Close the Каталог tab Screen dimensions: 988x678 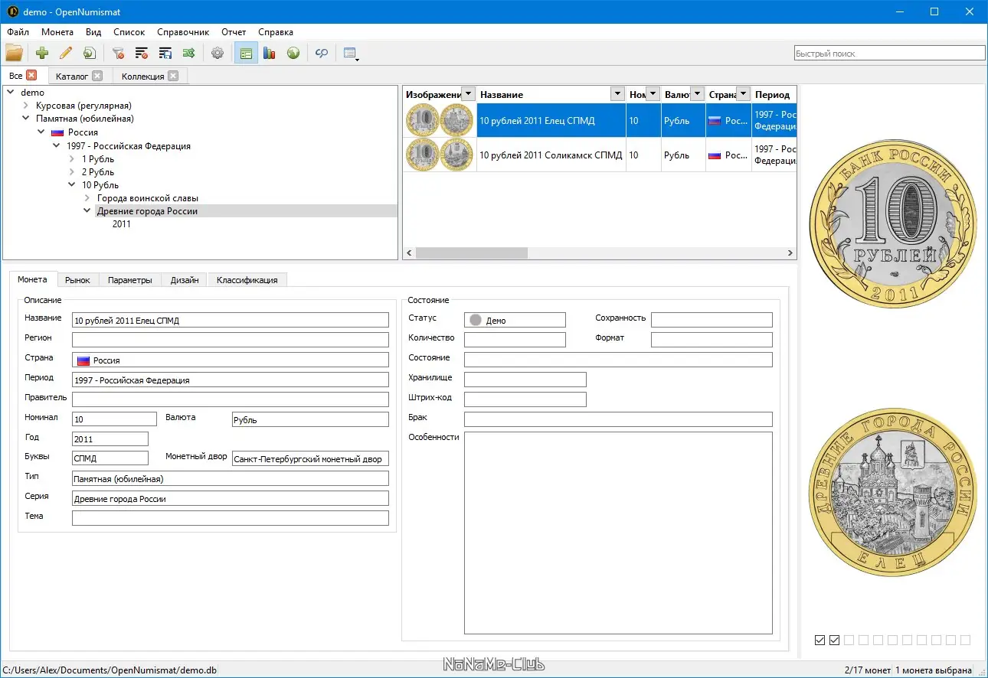click(x=97, y=76)
